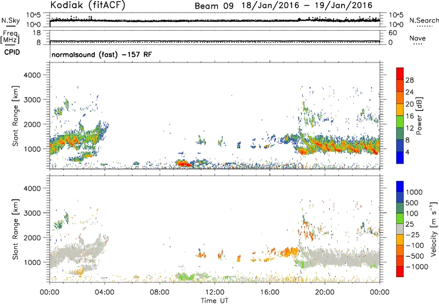Click the "-1000" velocity colorbar label
Image resolution: width=439 pixels, height=304 pixels.
click(417, 267)
